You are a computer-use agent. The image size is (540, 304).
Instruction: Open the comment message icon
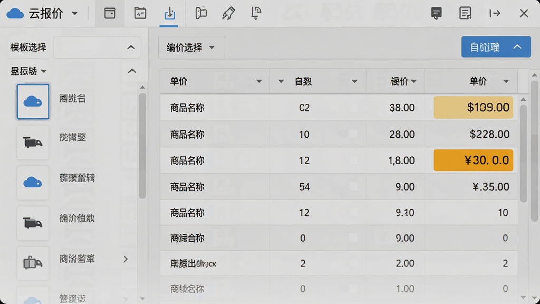[436, 13]
